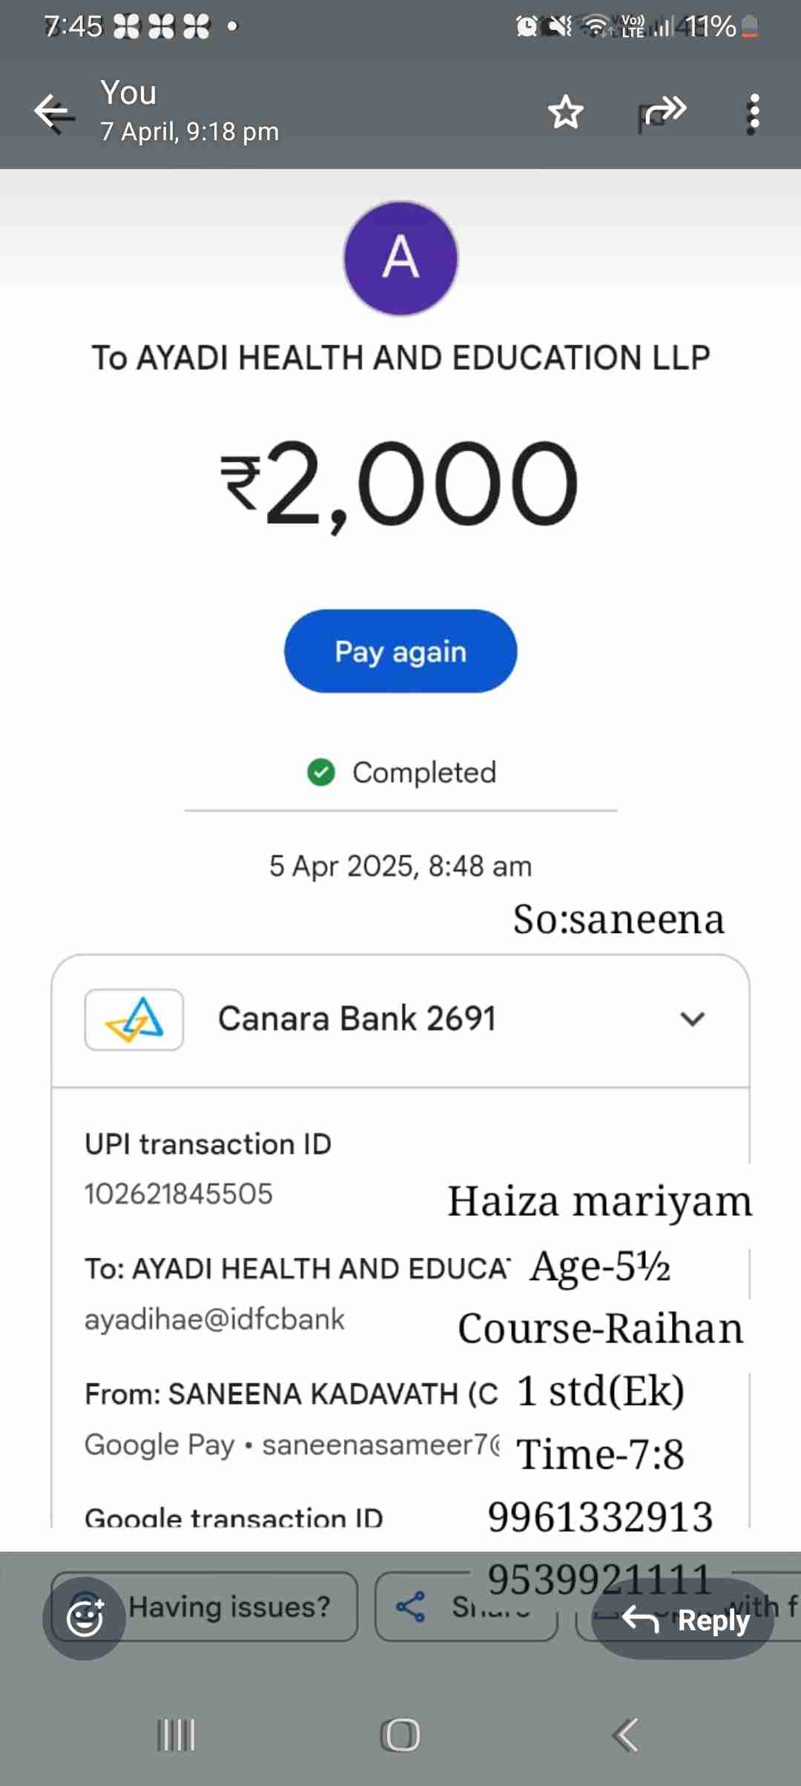Open the emoji reaction button
The height and width of the screenshot is (1786, 801).
coord(84,1618)
